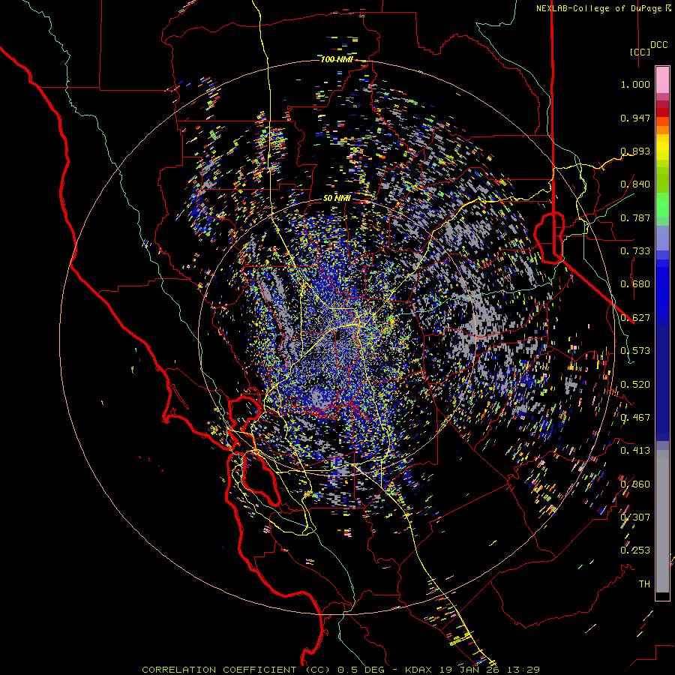
Task: Click the 100 NMI range ring label
Action: coord(337,59)
